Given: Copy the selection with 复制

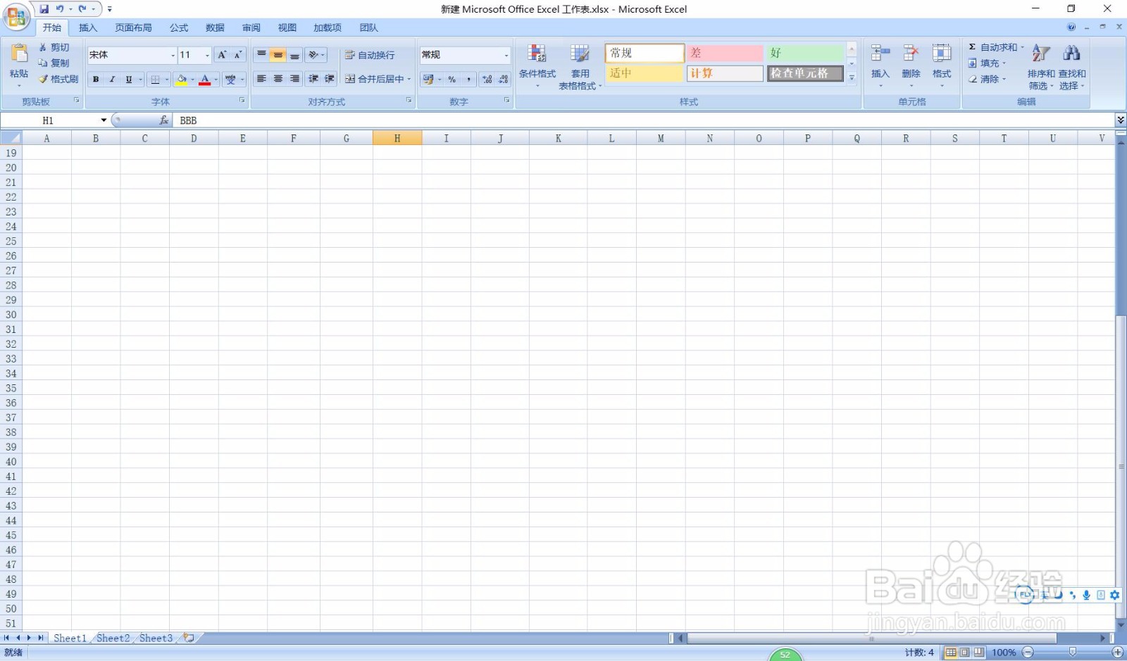Looking at the screenshot, I should point(54,63).
